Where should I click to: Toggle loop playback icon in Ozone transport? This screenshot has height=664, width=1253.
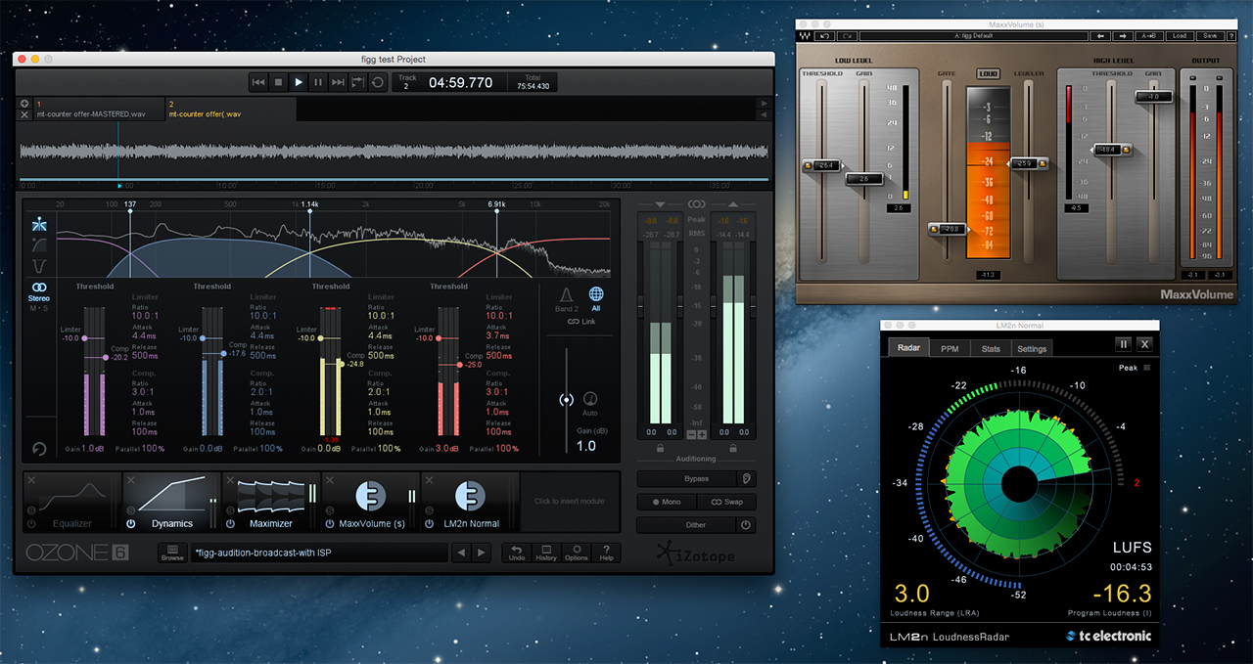(378, 83)
